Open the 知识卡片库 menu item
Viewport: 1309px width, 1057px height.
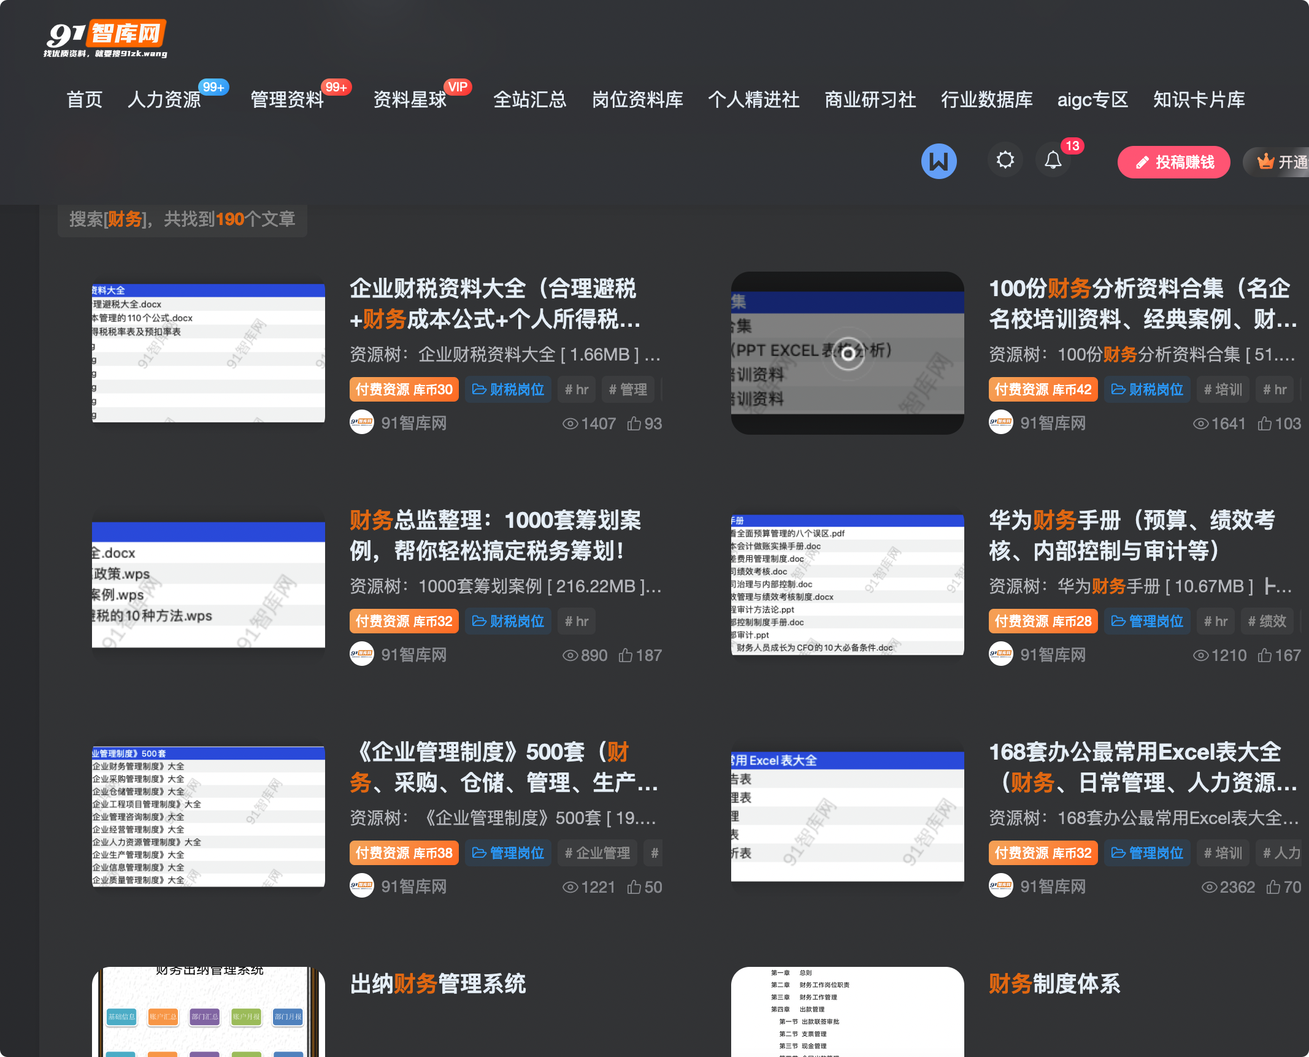point(1199,100)
